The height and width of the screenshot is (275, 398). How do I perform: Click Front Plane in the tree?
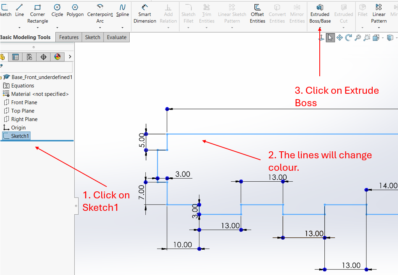(24, 102)
